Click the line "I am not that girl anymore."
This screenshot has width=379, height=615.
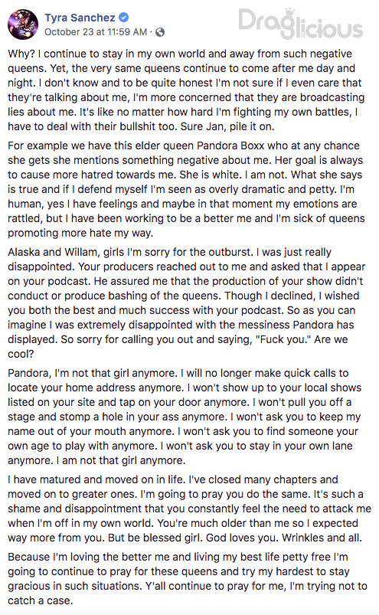[x=121, y=460]
